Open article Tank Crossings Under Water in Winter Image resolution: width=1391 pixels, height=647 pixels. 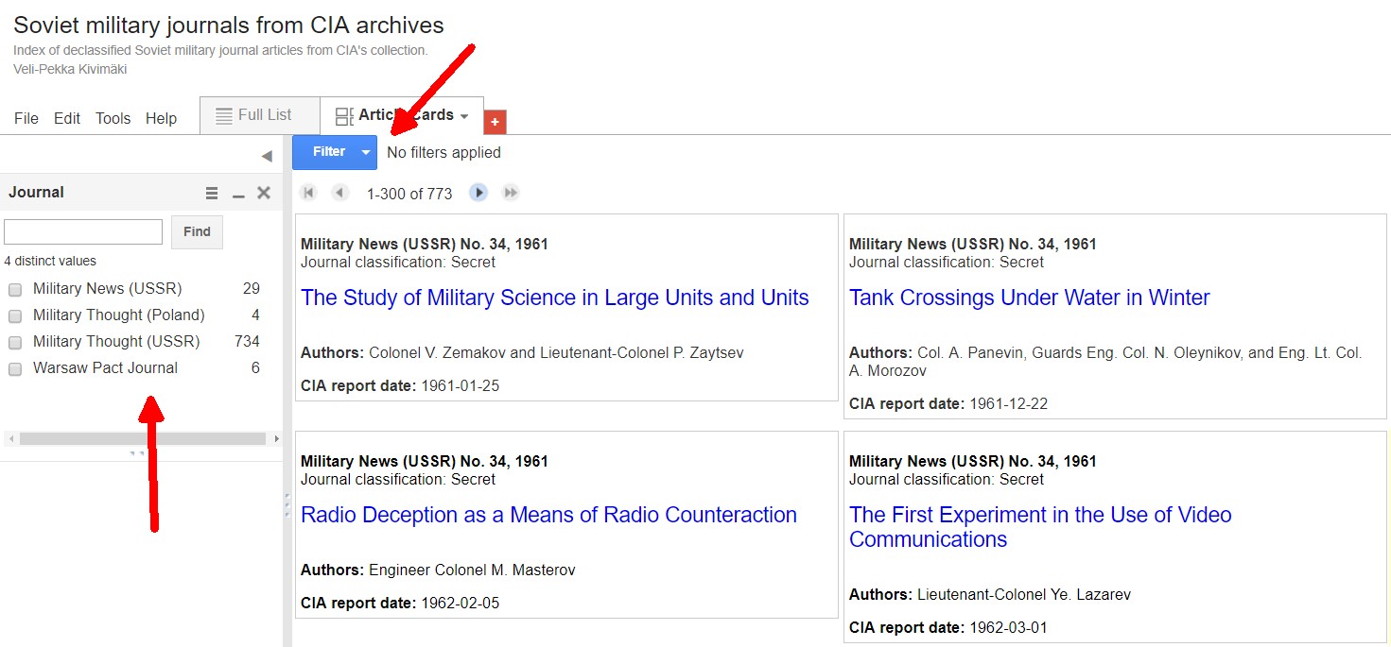click(1030, 298)
